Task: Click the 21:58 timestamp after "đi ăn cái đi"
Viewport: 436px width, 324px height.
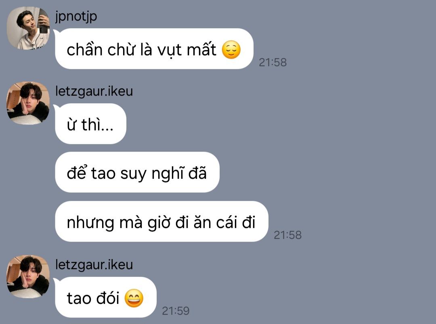Action: 287,235
